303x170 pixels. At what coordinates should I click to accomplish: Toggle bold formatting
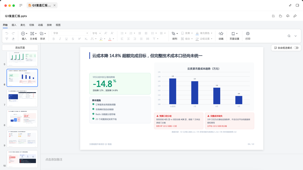pos(54,39)
